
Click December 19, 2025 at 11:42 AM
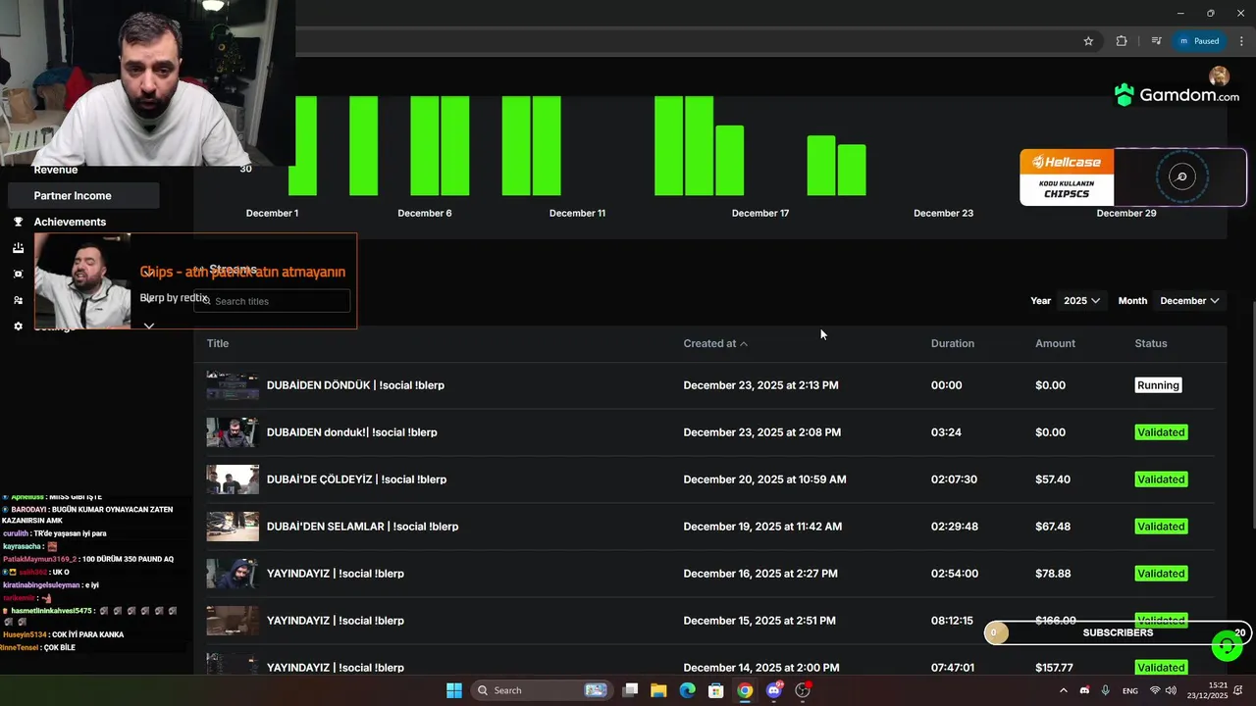[762, 527]
